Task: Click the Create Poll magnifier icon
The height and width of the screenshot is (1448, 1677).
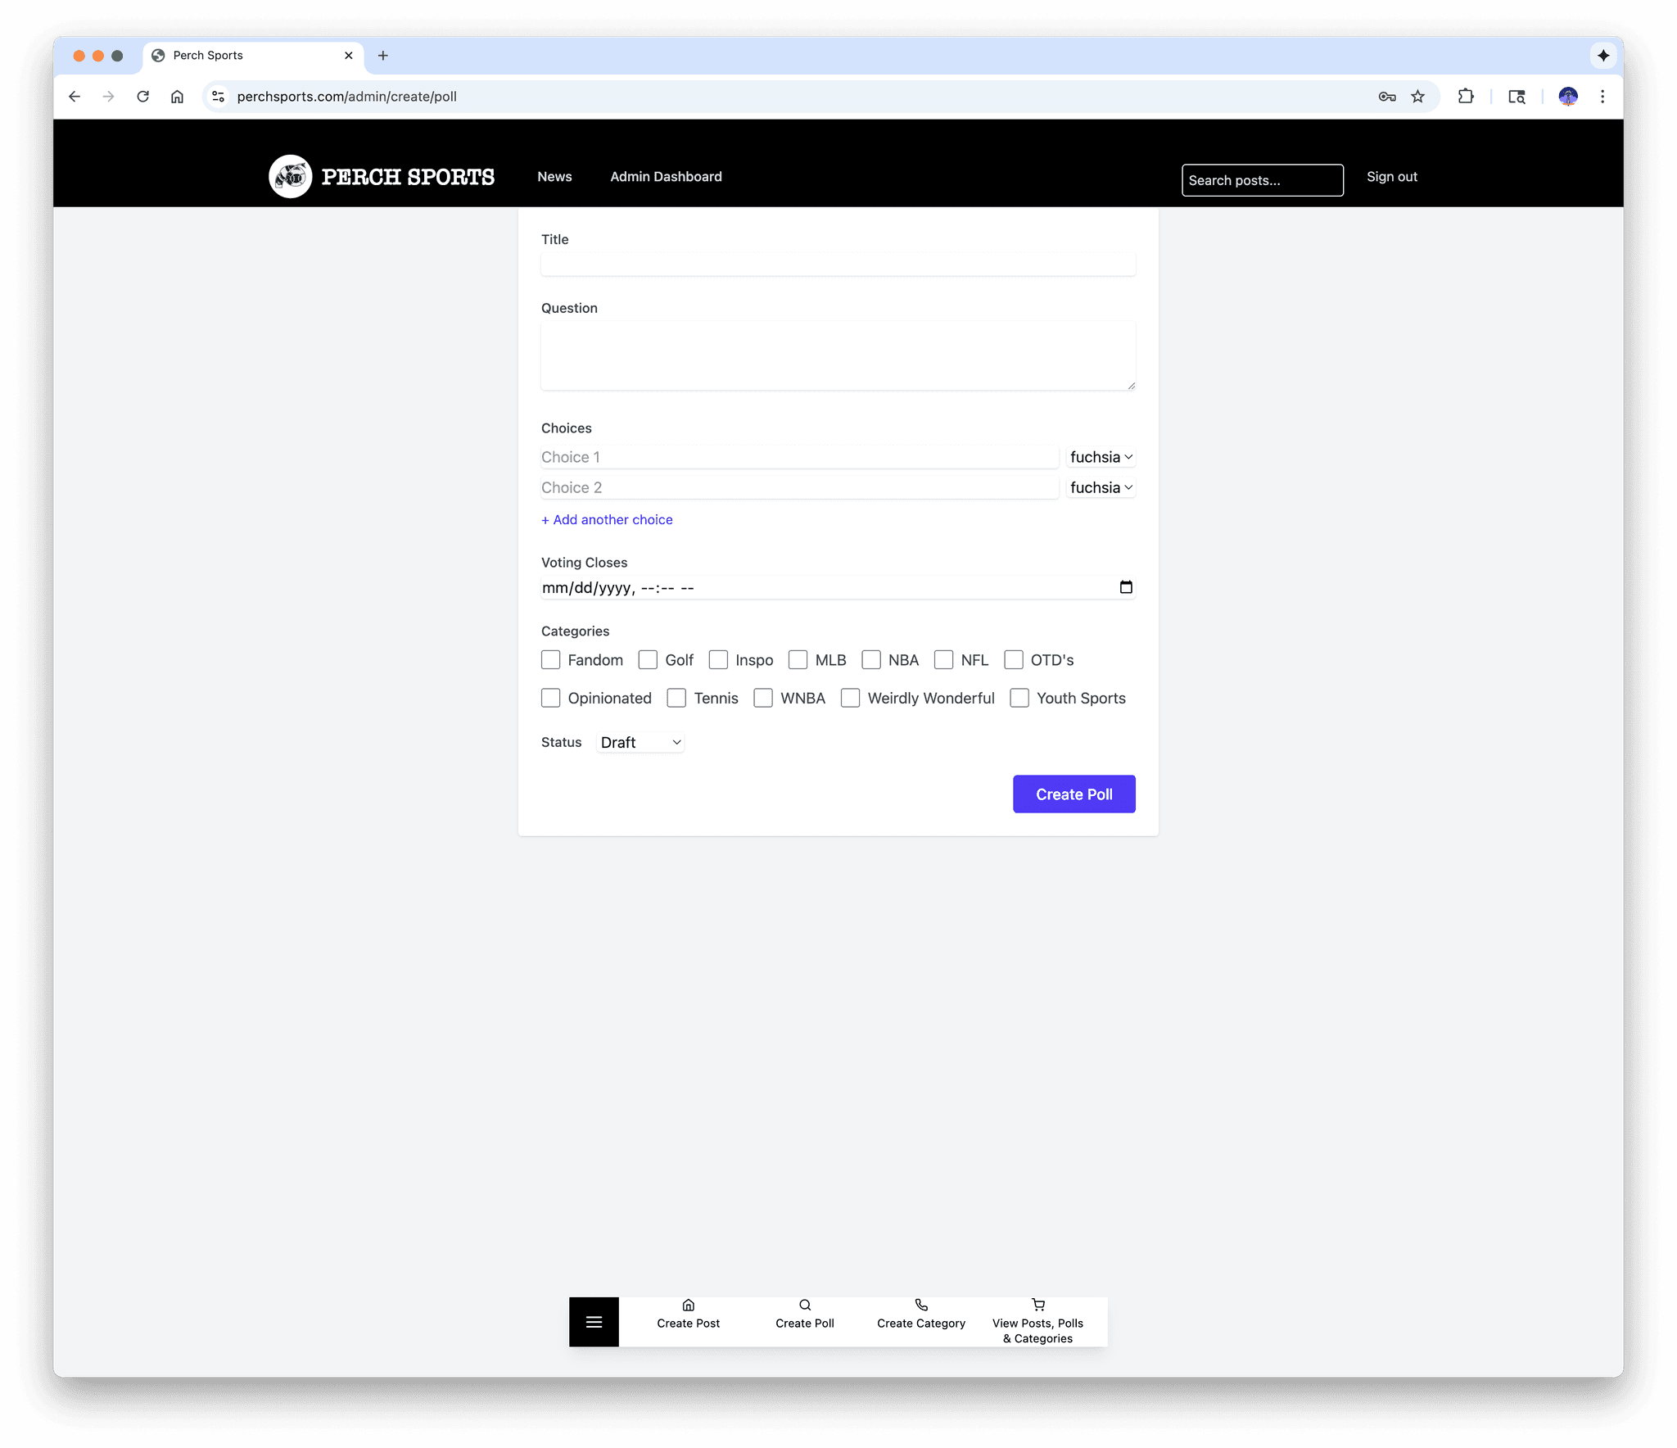Action: point(804,1305)
